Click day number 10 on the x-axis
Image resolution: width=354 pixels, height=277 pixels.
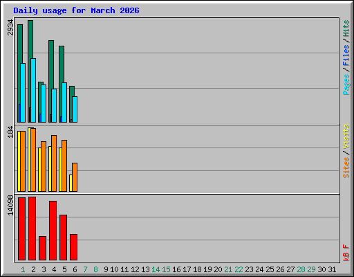point(114,269)
